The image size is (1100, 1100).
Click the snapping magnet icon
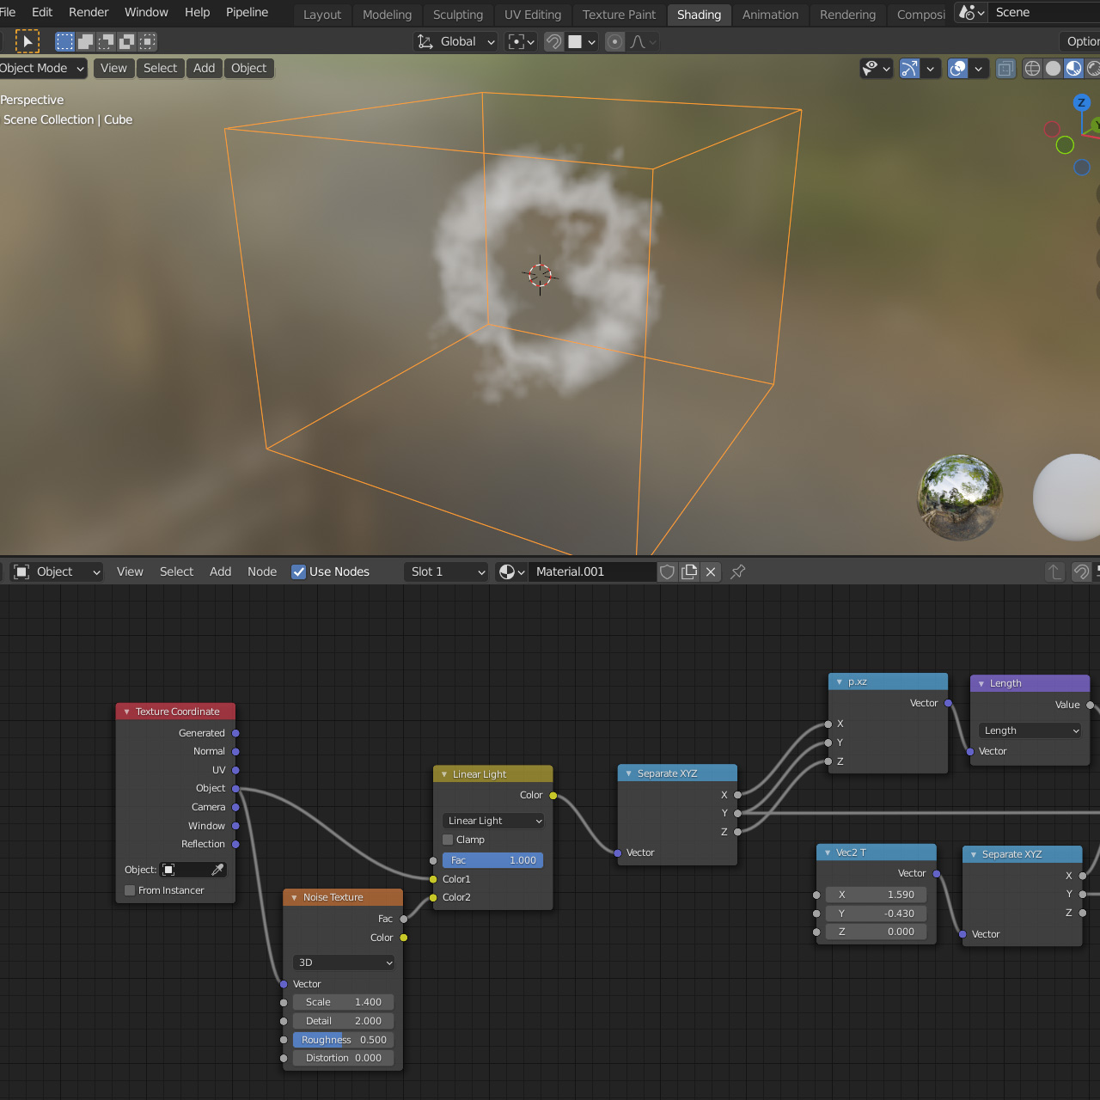(553, 41)
